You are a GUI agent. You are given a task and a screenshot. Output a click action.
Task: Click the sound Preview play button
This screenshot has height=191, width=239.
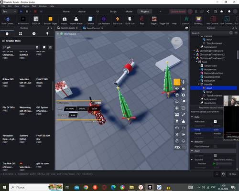click(x=214, y=164)
